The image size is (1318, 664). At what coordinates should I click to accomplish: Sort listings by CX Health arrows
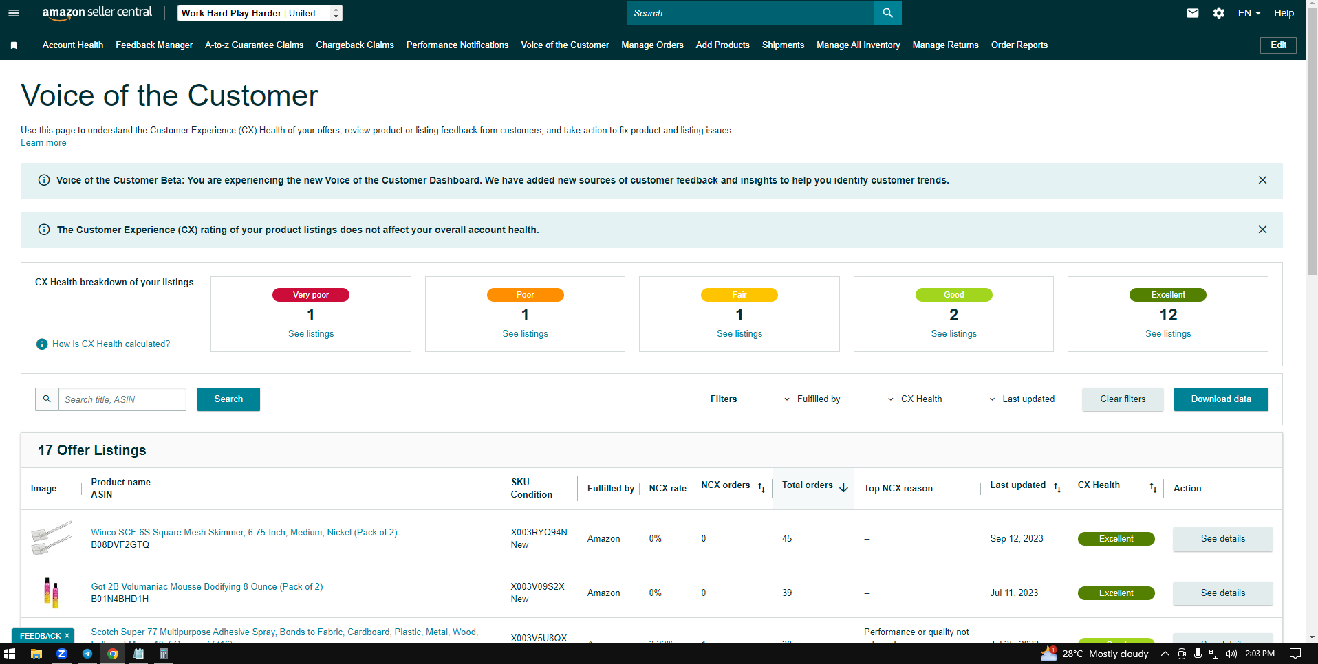click(x=1153, y=487)
